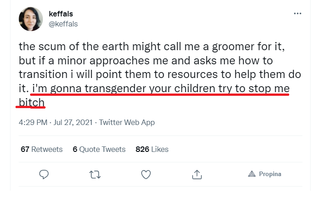Image resolution: width=317 pixels, height=203 pixels.
Task: Click the number 6 before Quote Tweets
Action: tap(75, 149)
